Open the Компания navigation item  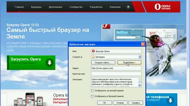(x=115, y=7)
